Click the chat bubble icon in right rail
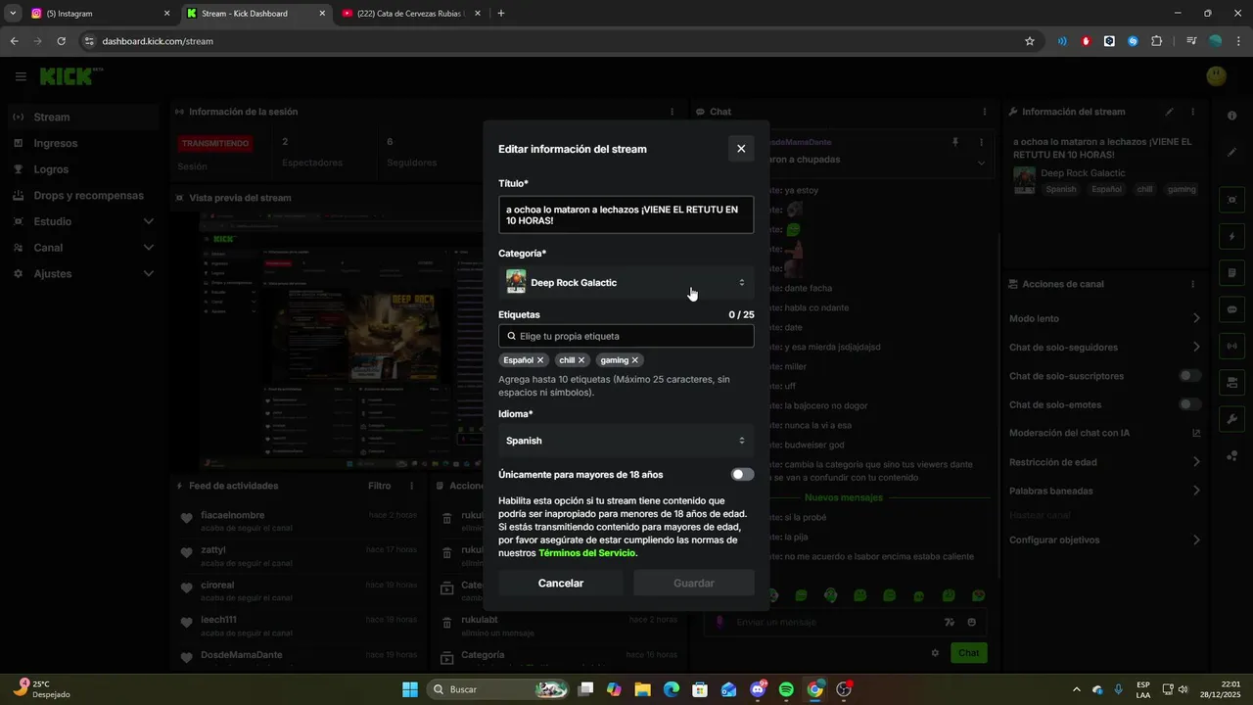This screenshot has width=1253, height=705. 1232,309
